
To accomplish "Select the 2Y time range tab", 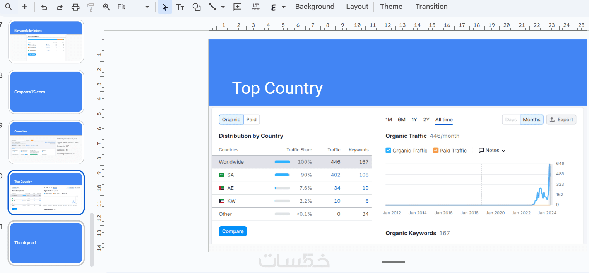I will coord(426,120).
